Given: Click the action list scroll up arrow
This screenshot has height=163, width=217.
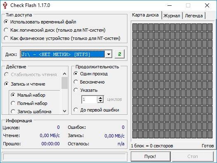Looking at the screenshot, I should (x=64, y=74).
